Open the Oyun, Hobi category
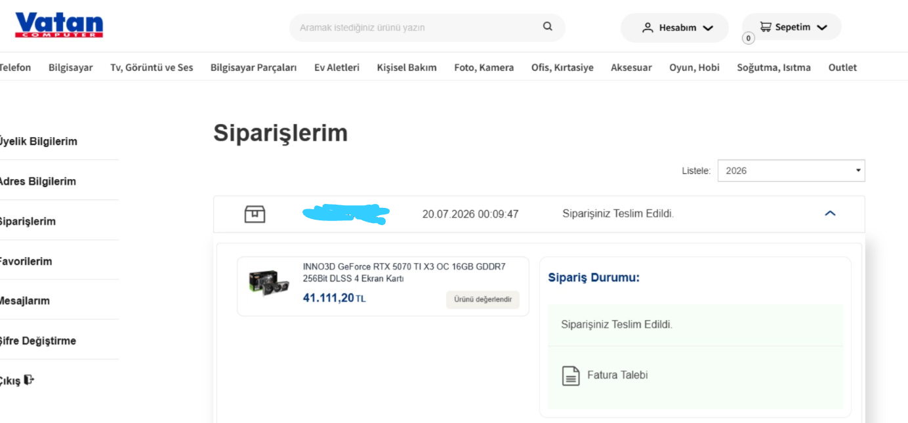The width and height of the screenshot is (908, 423). pos(694,68)
